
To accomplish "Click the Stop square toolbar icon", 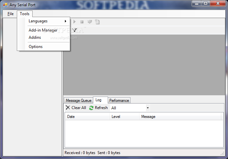I will [x=82, y=22].
